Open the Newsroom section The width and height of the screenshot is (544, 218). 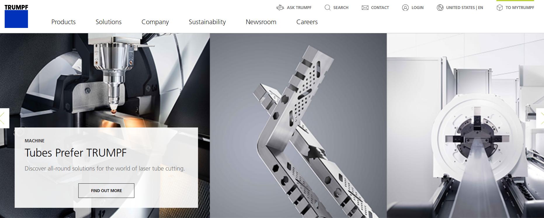[x=261, y=22]
